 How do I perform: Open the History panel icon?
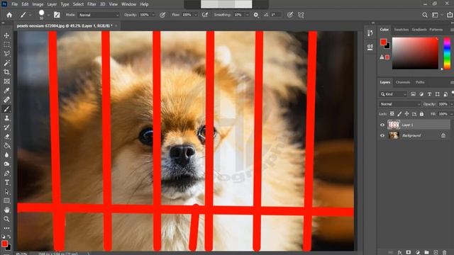(370, 33)
